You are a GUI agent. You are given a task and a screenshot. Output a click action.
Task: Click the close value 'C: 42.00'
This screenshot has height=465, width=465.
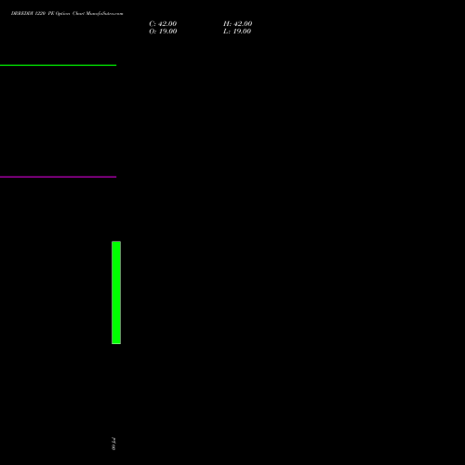163,24
